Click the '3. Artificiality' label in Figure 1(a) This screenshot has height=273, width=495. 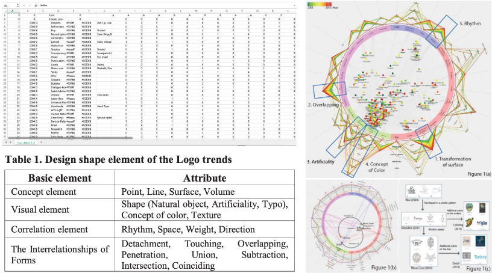pyautogui.click(x=320, y=162)
